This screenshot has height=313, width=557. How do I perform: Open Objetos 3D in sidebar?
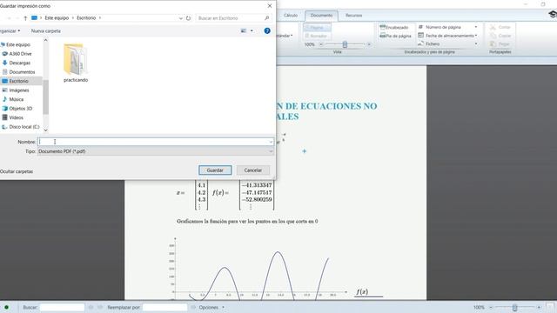pyautogui.click(x=21, y=109)
